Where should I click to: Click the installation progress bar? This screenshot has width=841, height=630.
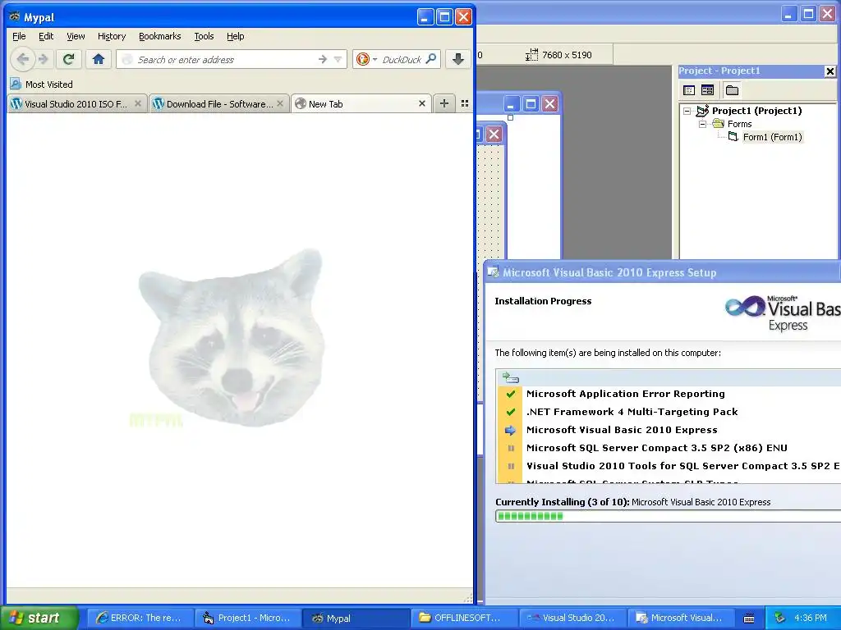668,516
